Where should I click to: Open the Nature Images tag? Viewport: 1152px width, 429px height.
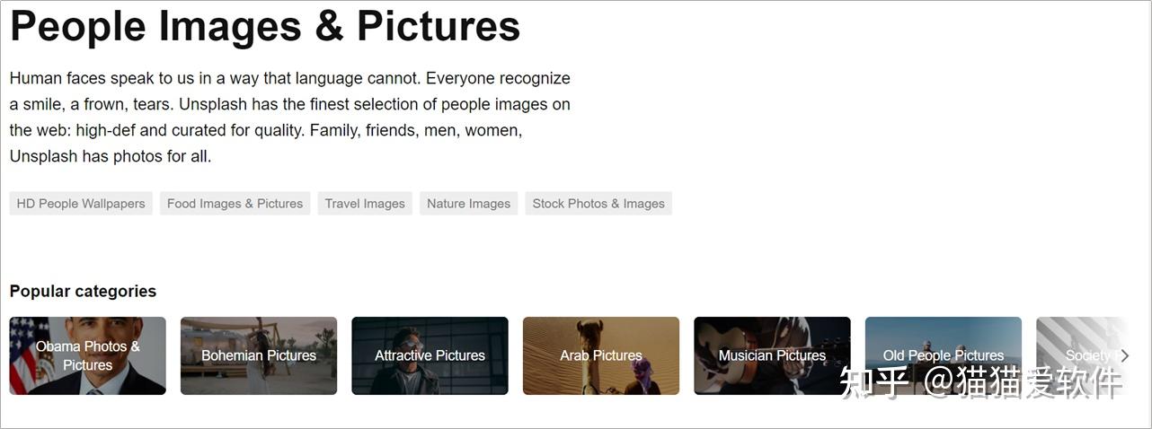point(468,204)
